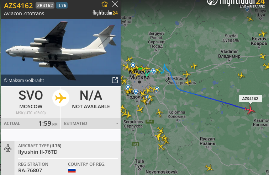This screenshot has height=175, width=269.
Task: Click the Maksim Golbraiht photo credit
Action: (24, 81)
